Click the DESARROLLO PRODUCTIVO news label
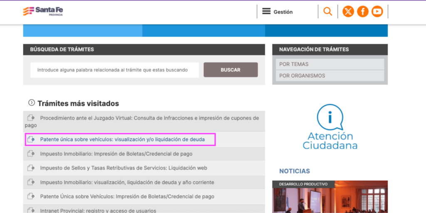 tap(303, 184)
